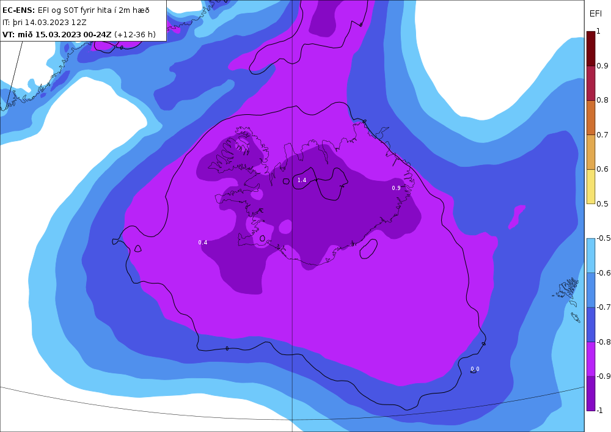Viewport: 611px width, 432px height.
Task: Click the legend tick label 0.5
Action: (602, 203)
